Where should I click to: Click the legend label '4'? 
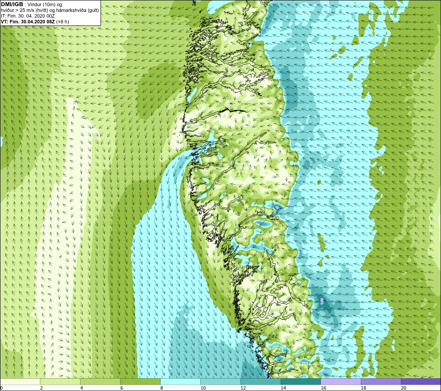(82, 388)
